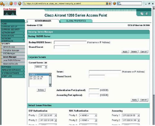Expand the Wireless Services menu

point(13,70)
